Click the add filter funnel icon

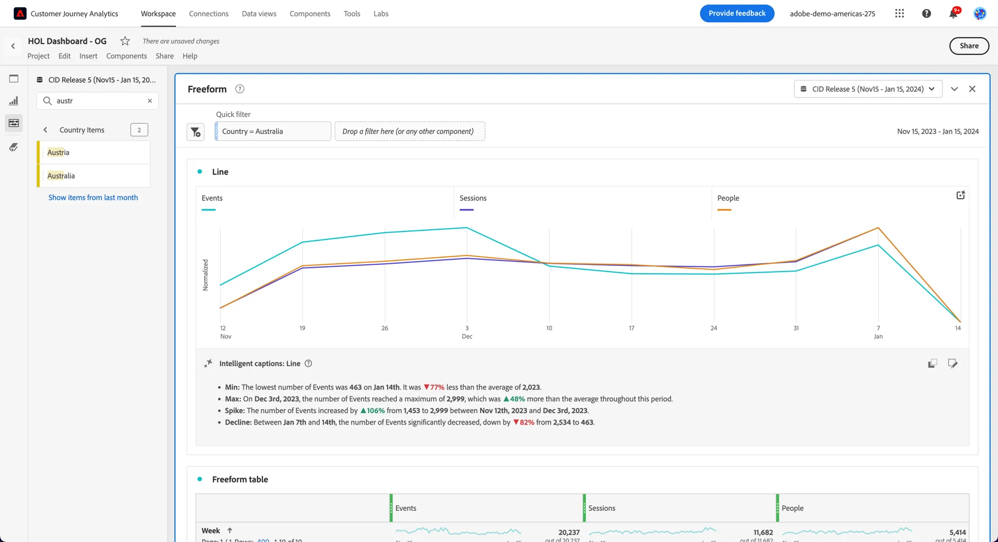coord(195,132)
